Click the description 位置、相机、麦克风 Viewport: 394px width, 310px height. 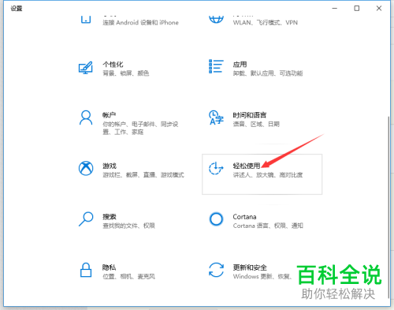click(x=128, y=276)
